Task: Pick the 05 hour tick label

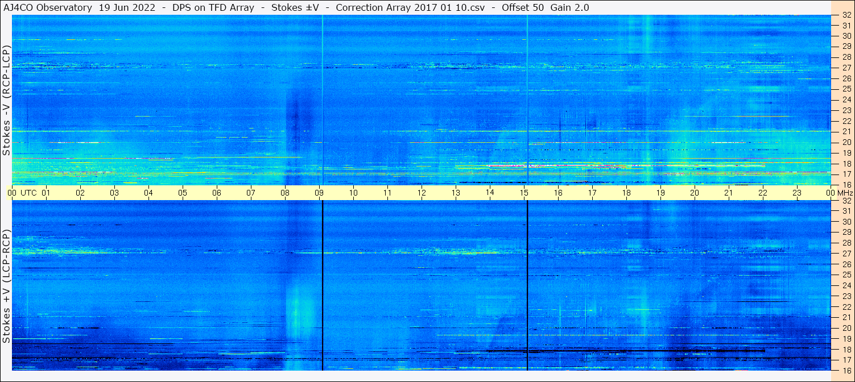Action: 183,193
